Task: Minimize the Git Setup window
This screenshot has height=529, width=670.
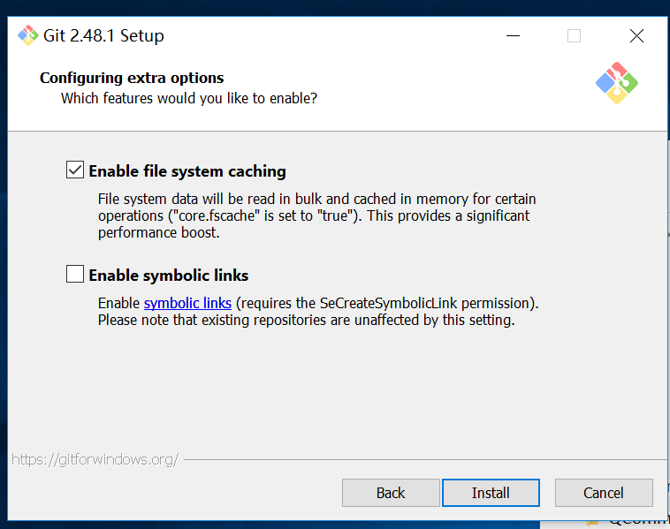Action: [x=513, y=36]
